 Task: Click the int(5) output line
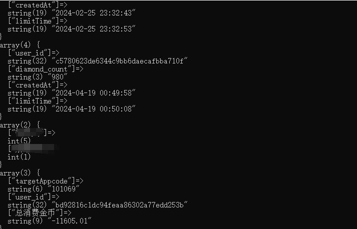tap(19, 141)
